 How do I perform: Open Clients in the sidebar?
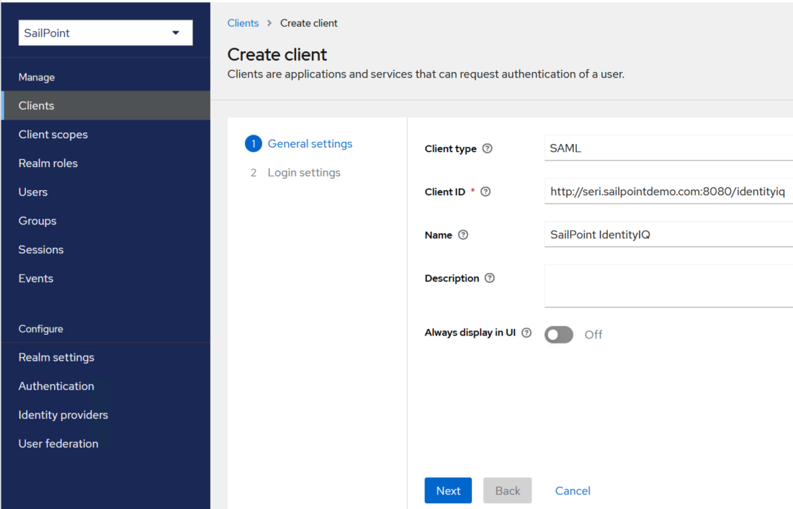pos(106,106)
